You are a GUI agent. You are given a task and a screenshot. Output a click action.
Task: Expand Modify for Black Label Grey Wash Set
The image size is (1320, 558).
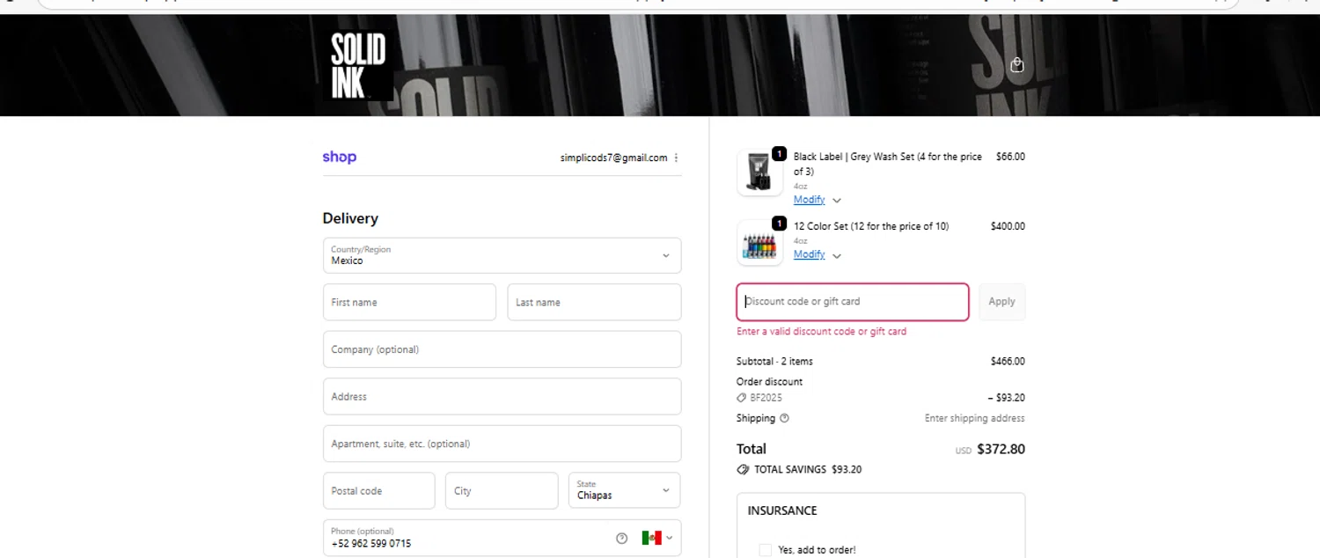(836, 201)
